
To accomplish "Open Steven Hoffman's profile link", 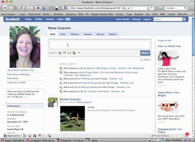I will [82, 79].
